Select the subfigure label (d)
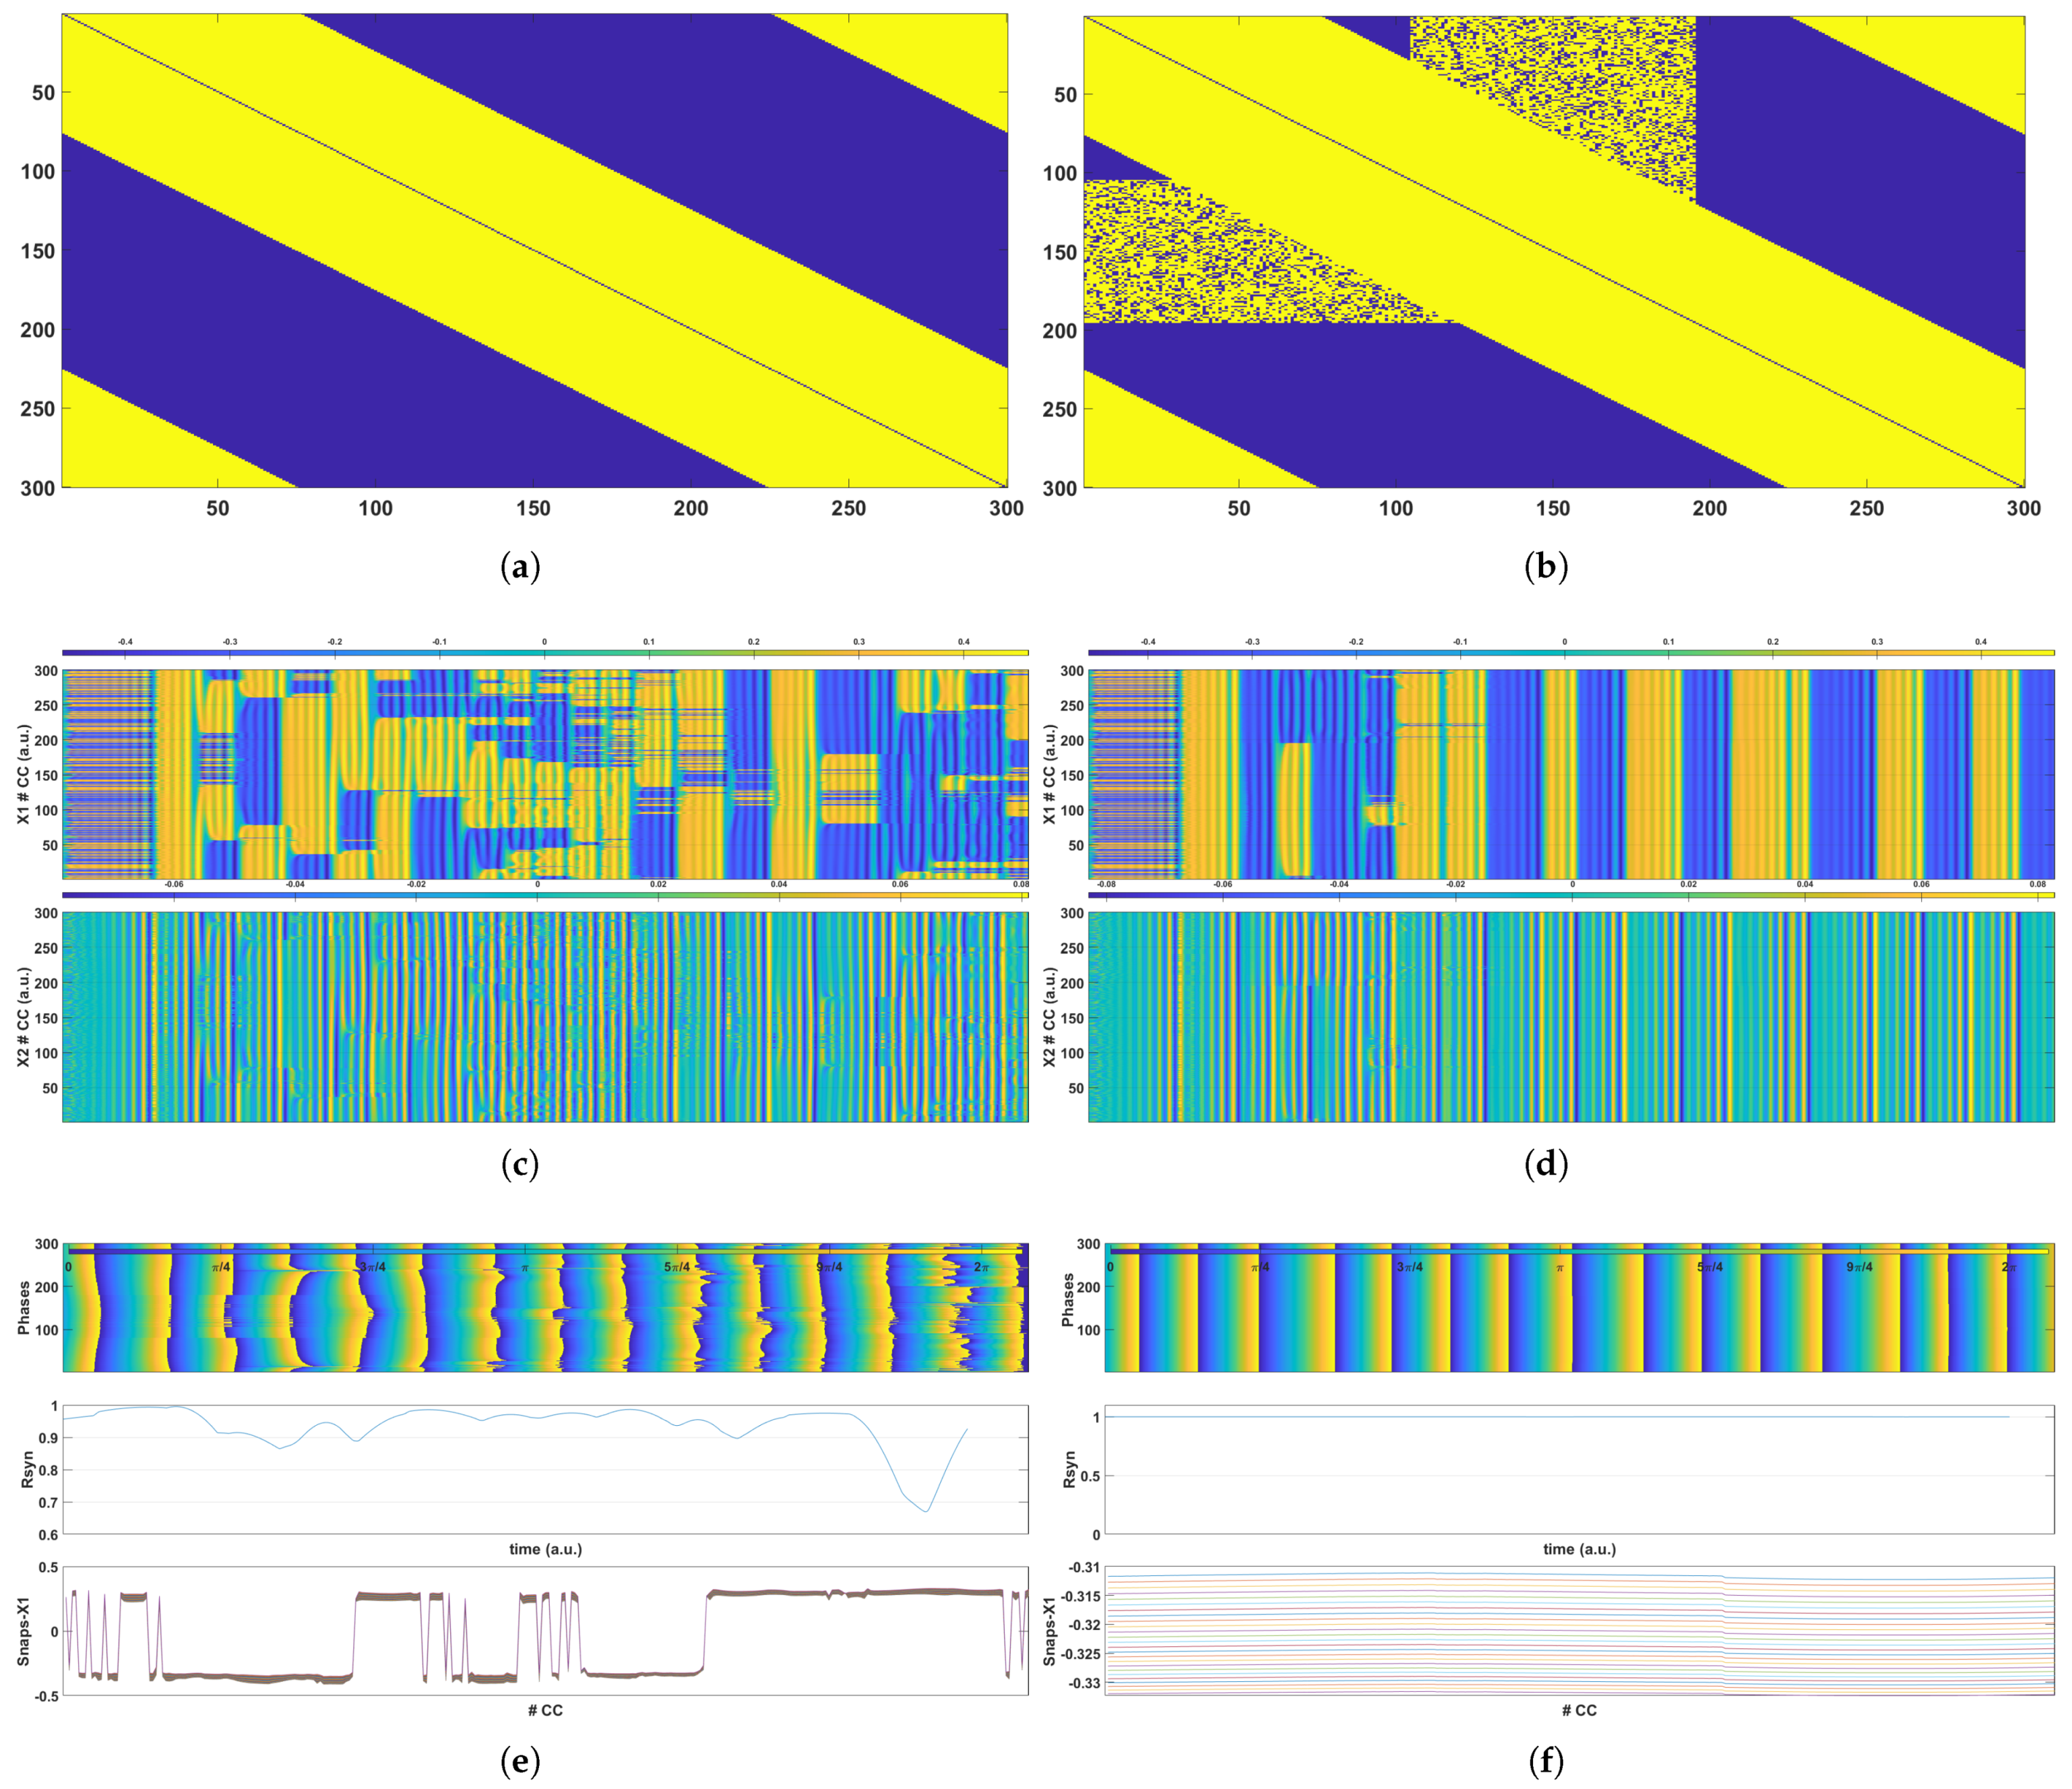2072x1789 pixels. [x=1545, y=1163]
